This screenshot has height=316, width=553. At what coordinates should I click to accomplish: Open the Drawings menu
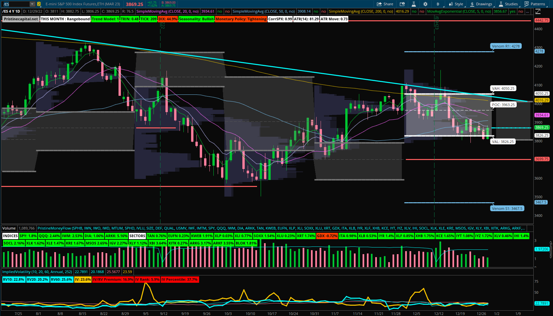[x=481, y=4]
